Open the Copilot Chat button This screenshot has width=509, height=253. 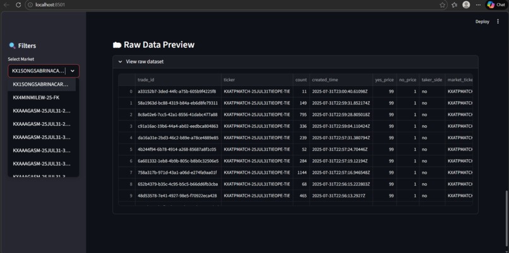coord(496,5)
